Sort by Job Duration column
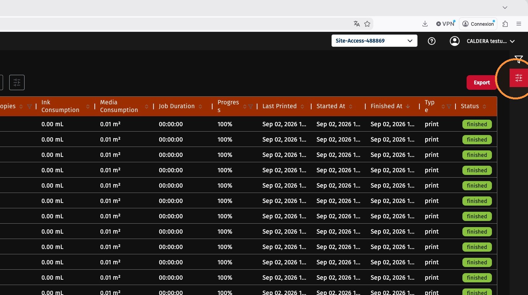This screenshot has height=295, width=528. [200, 106]
